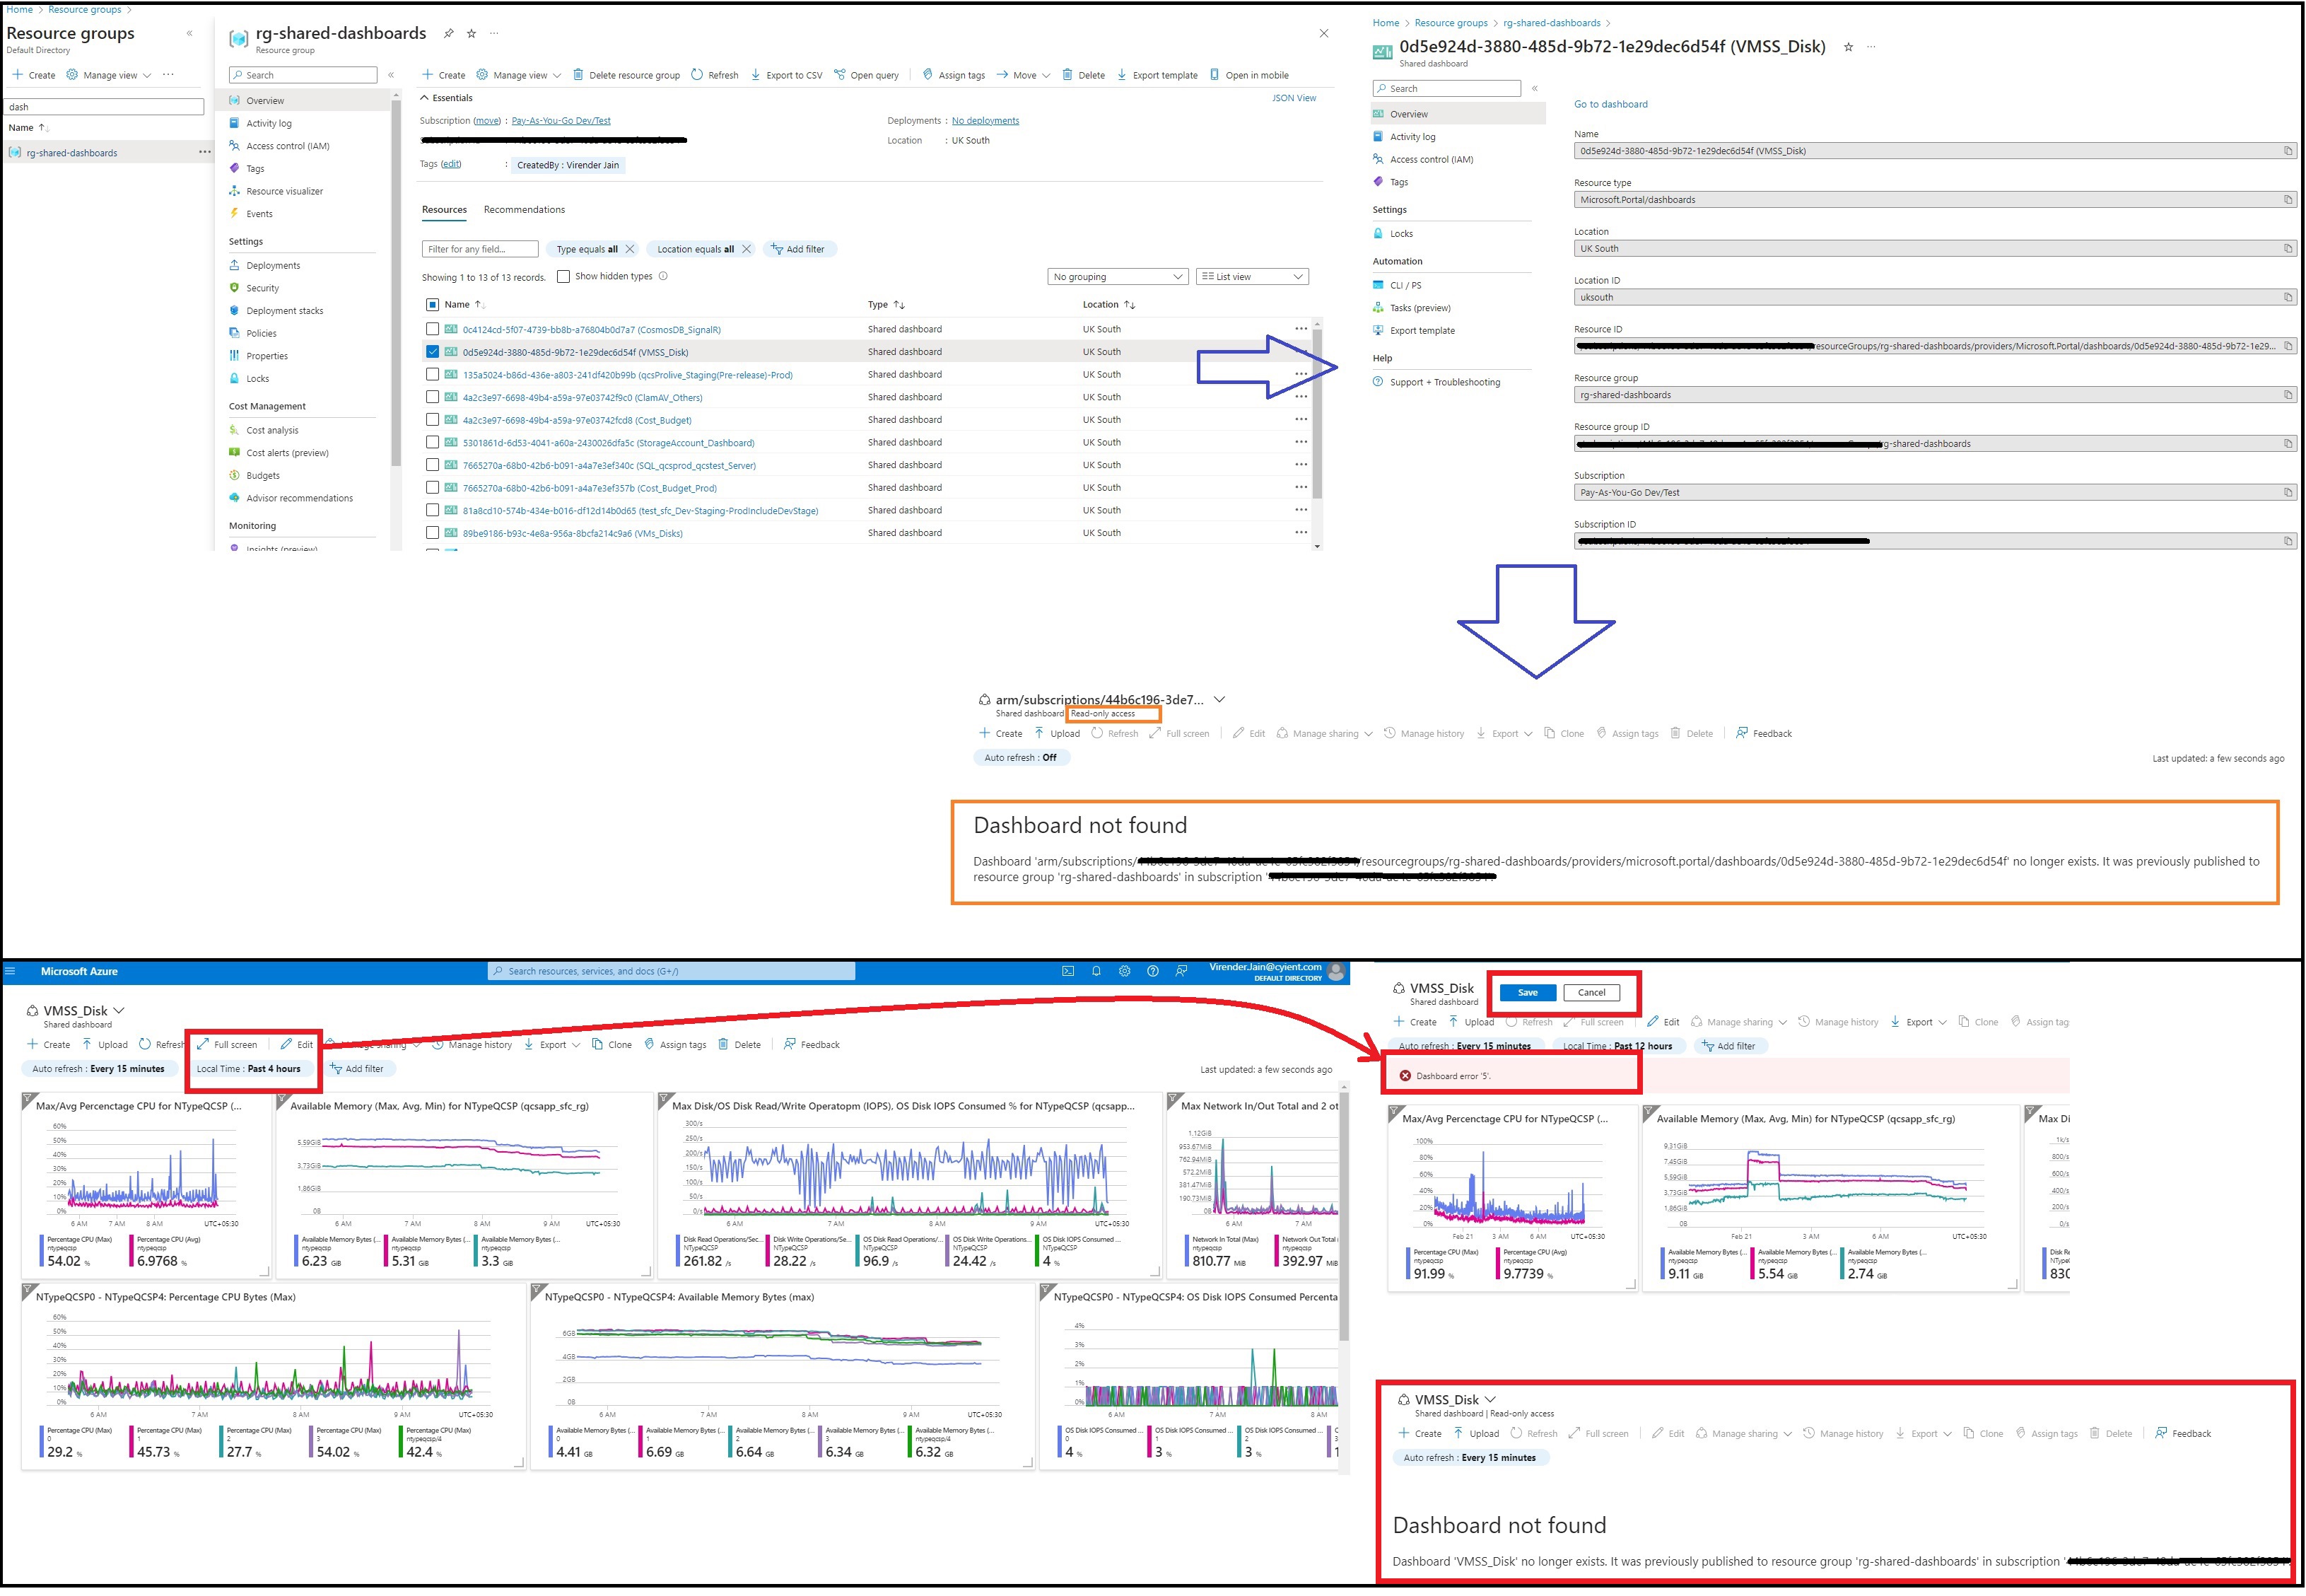
Task: Open Tasks (preview) under Automation
Action: click(x=1420, y=309)
